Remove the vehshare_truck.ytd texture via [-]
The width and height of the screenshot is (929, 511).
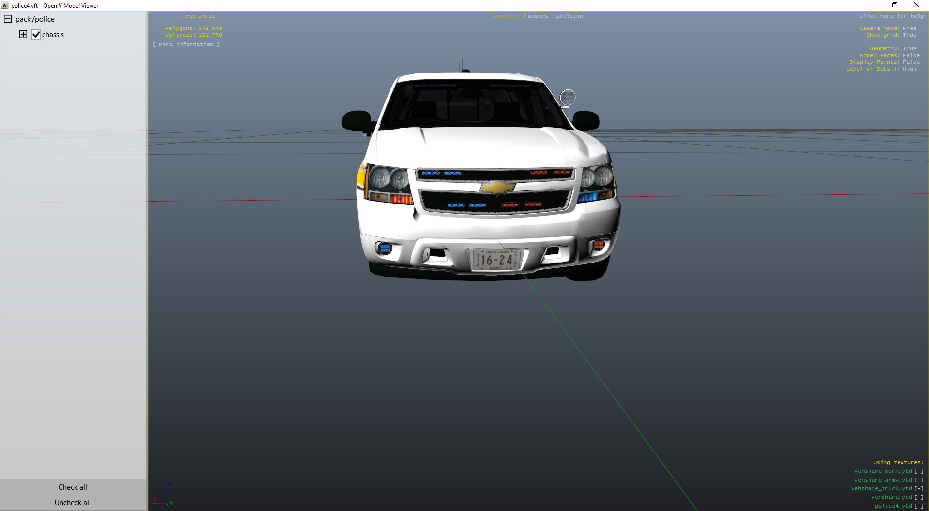(x=919, y=489)
